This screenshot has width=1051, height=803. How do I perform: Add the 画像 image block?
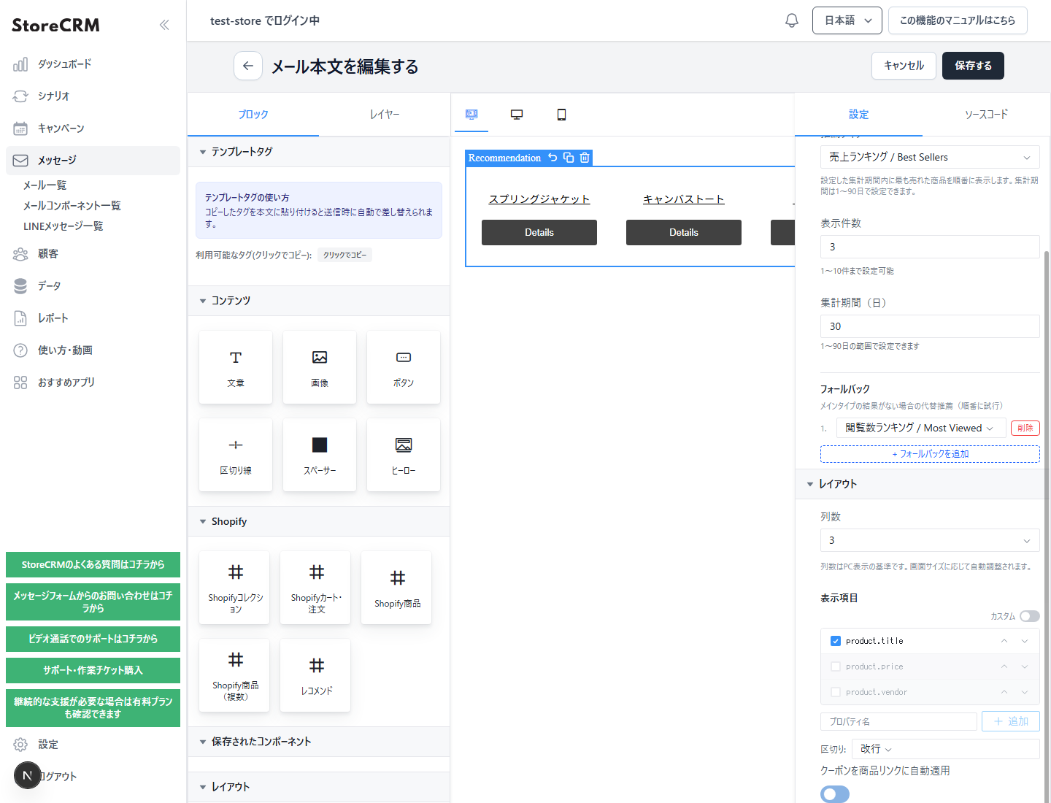pos(320,367)
